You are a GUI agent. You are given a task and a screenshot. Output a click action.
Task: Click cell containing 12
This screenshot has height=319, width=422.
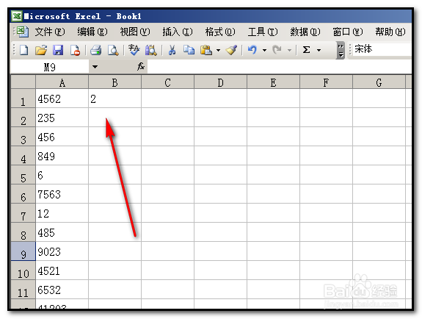click(62, 213)
